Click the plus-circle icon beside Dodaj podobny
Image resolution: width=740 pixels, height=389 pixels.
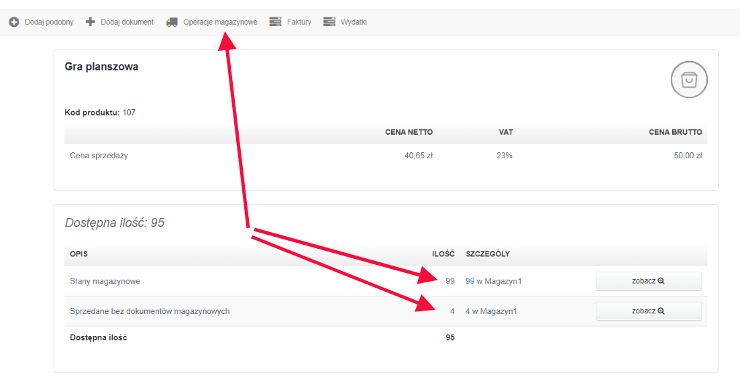14,22
